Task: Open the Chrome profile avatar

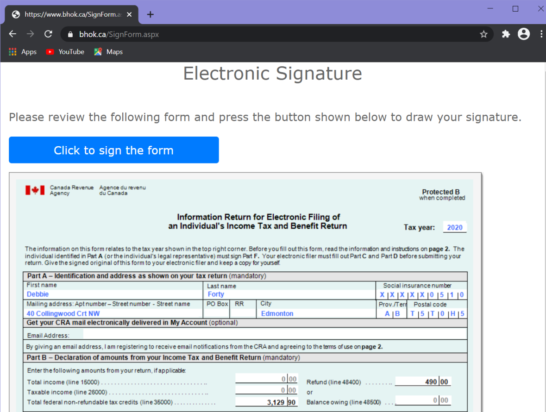Action: click(x=524, y=34)
